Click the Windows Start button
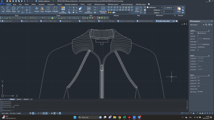Screen dimensions: 214x120 75,117
